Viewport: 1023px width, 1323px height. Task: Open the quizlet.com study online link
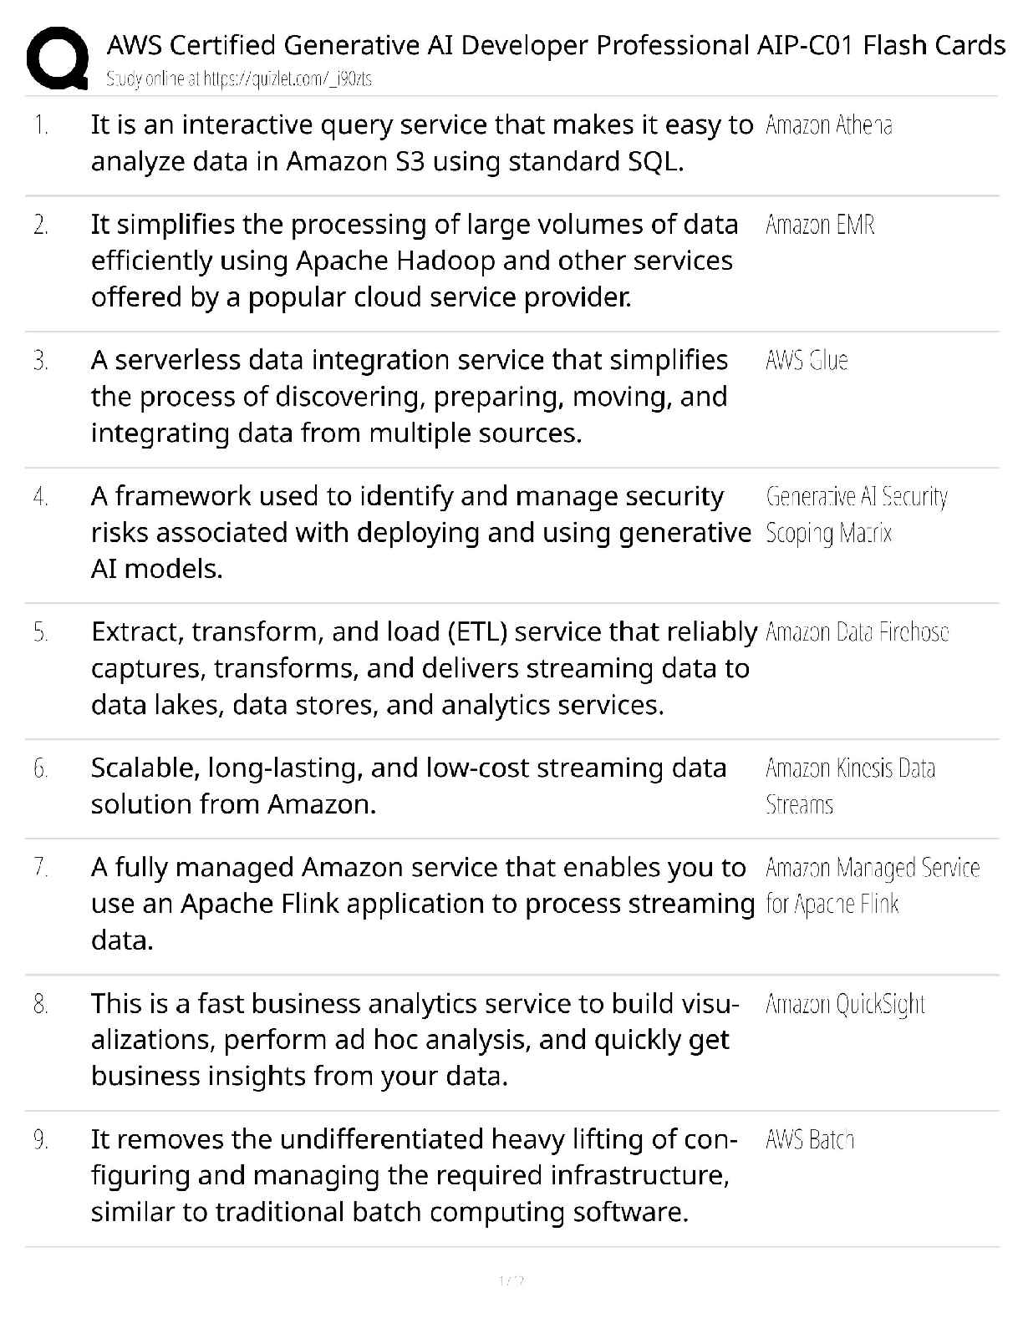239,79
